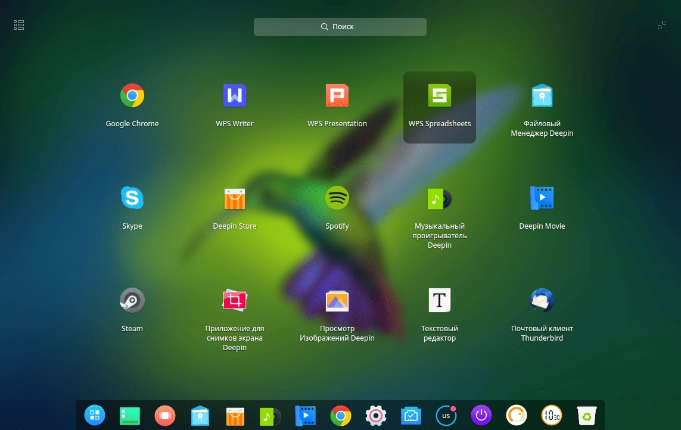
Task: Click the blue checkmark monitor dock icon
Action: click(x=411, y=416)
